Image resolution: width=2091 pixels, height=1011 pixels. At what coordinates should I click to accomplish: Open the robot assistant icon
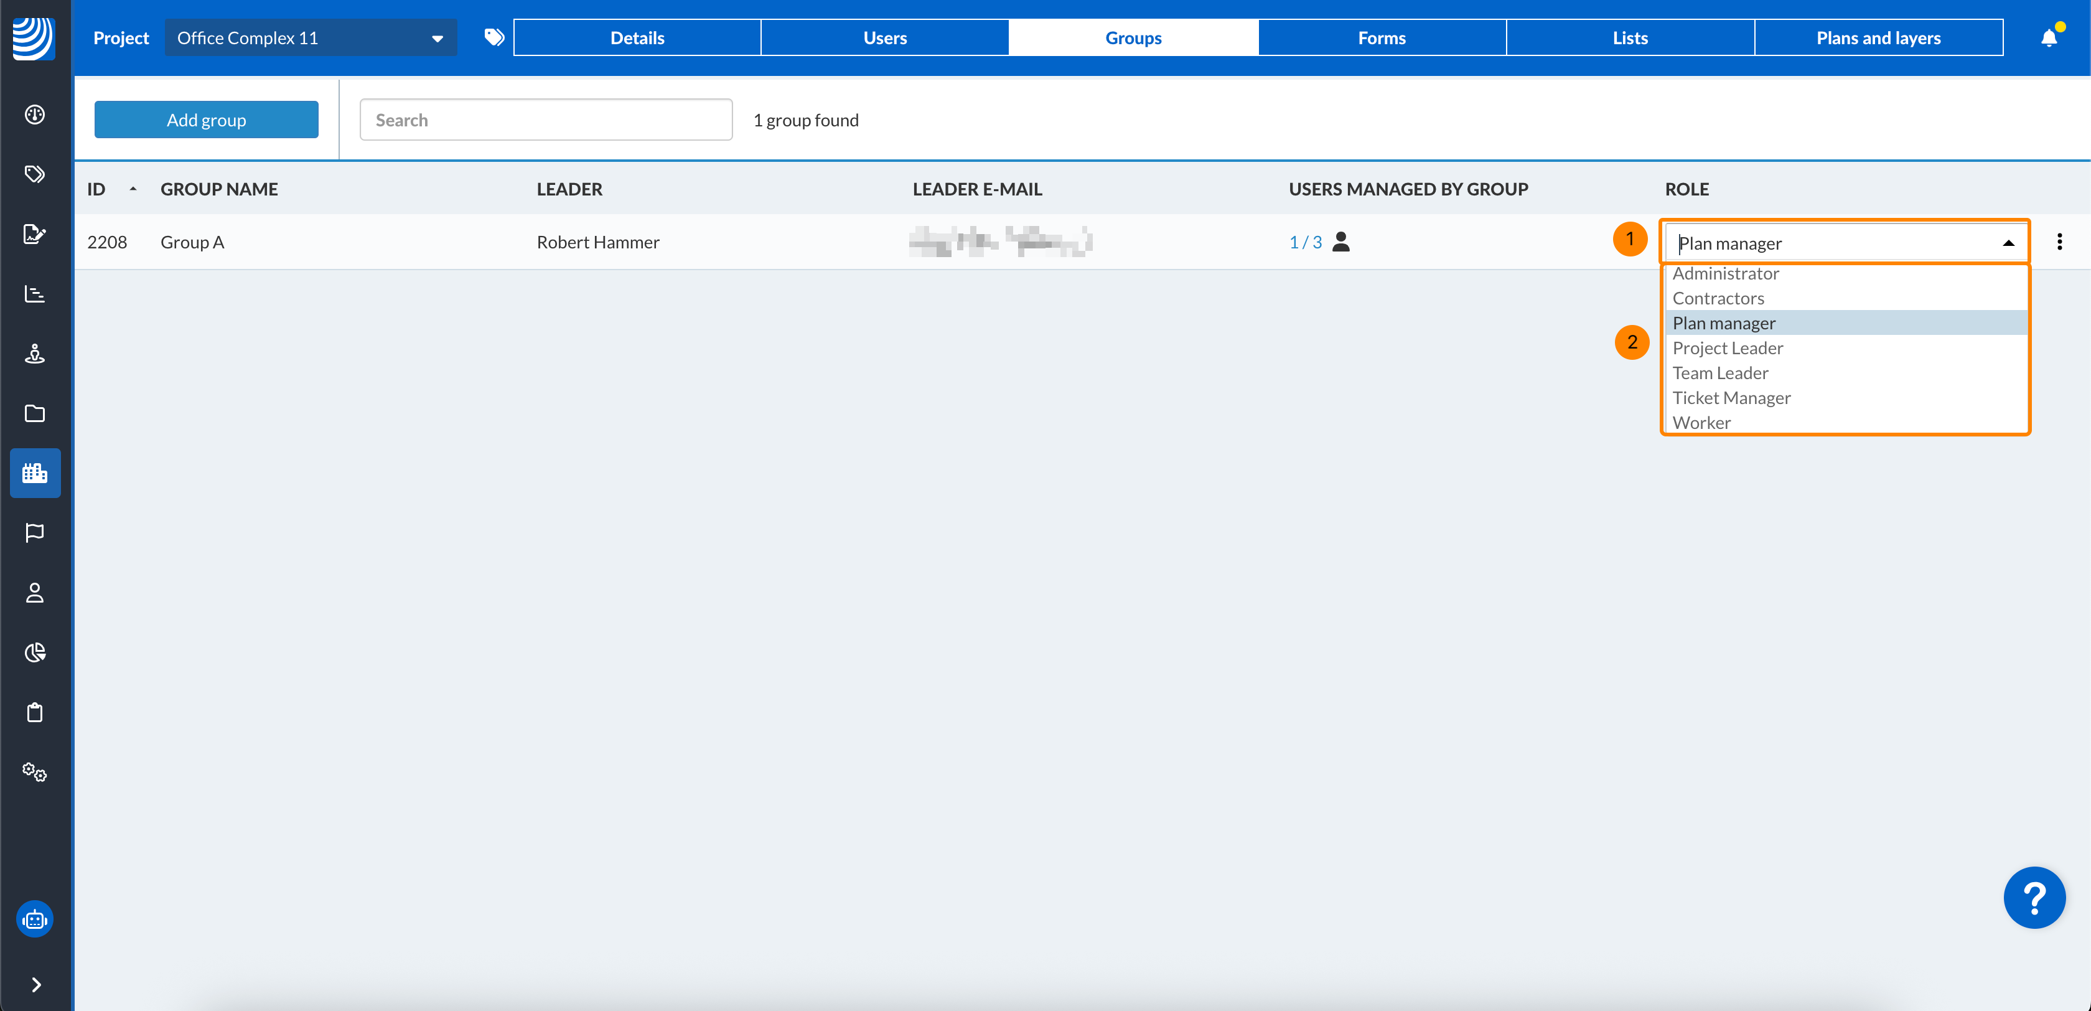click(34, 919)
